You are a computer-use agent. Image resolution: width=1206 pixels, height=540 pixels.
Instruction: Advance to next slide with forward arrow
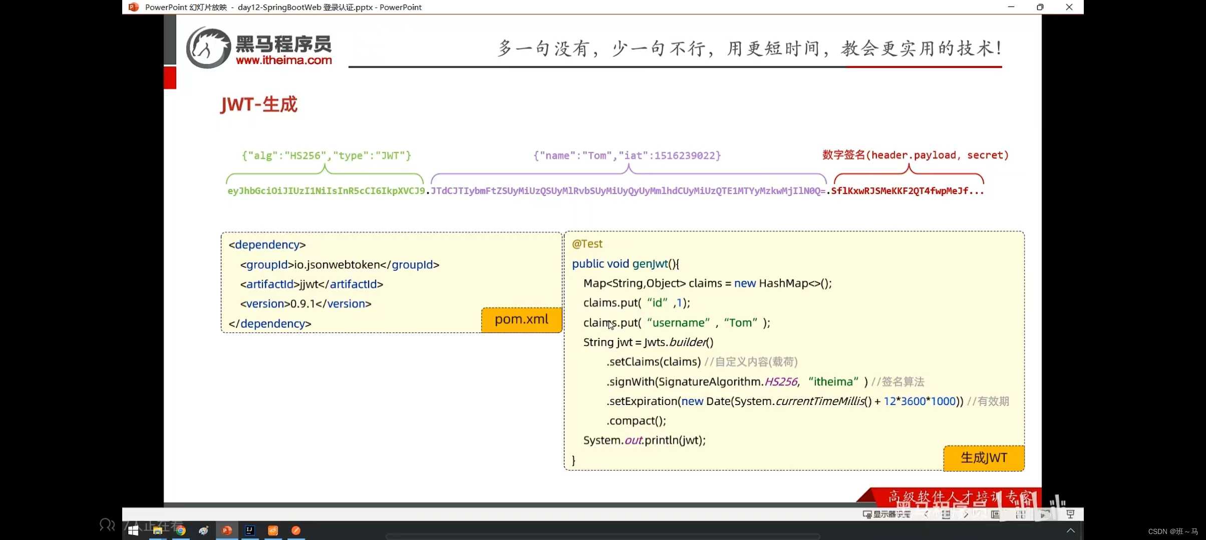click(x=966, y=514)
